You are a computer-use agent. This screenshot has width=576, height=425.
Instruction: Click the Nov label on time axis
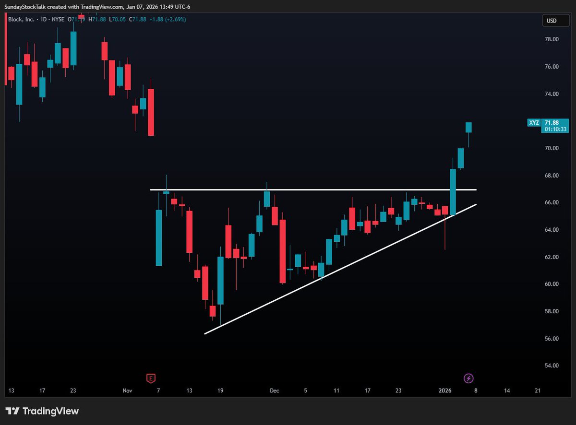click(x=127, y=391)
